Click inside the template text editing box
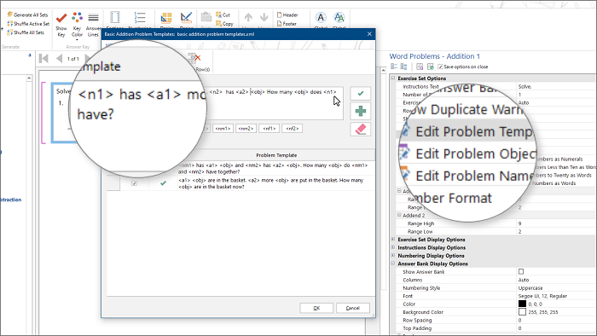This screenshot has width=597, height=336. pos(274,103)
